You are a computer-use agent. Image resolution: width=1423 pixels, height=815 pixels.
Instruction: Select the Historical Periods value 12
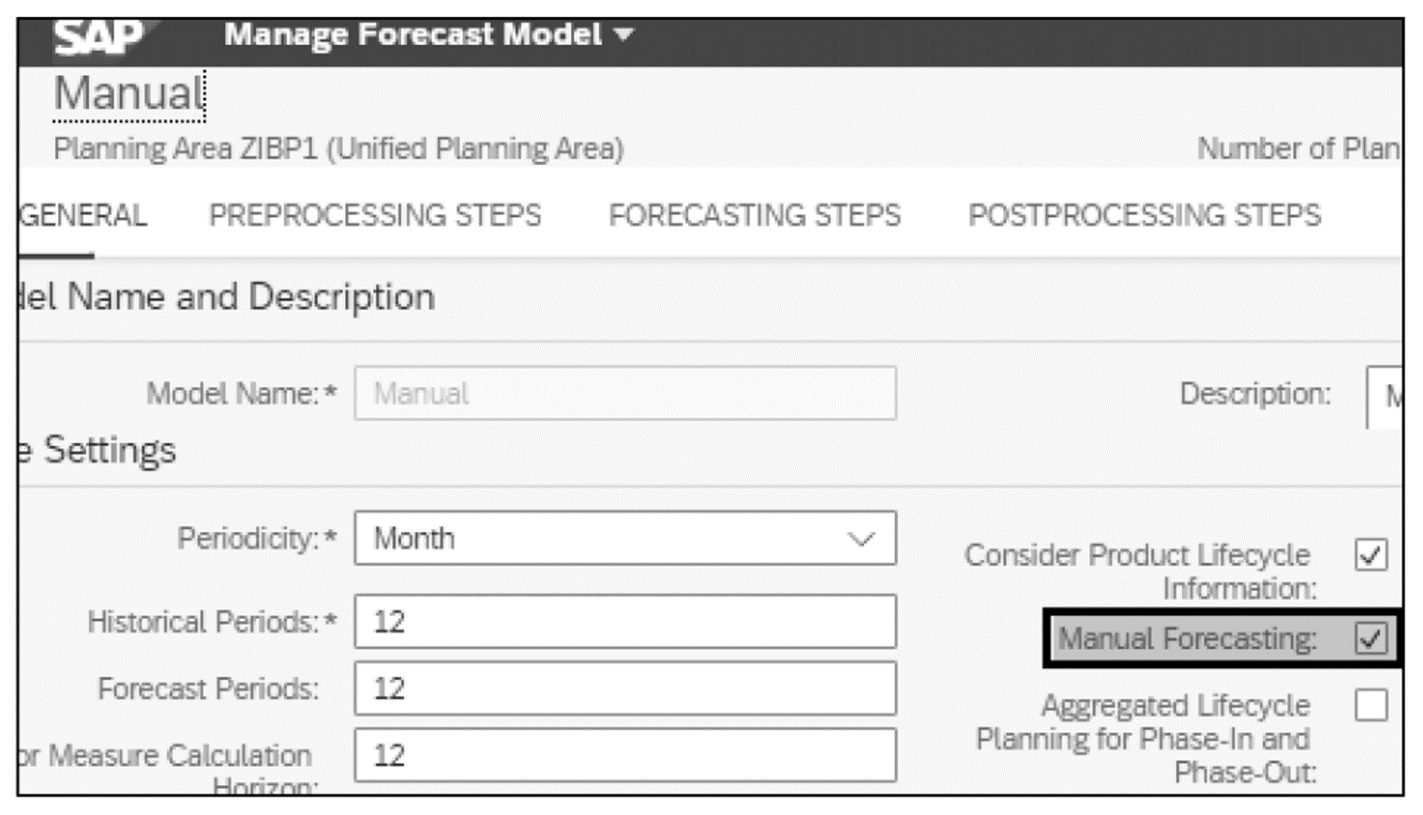tap(623, 621)
